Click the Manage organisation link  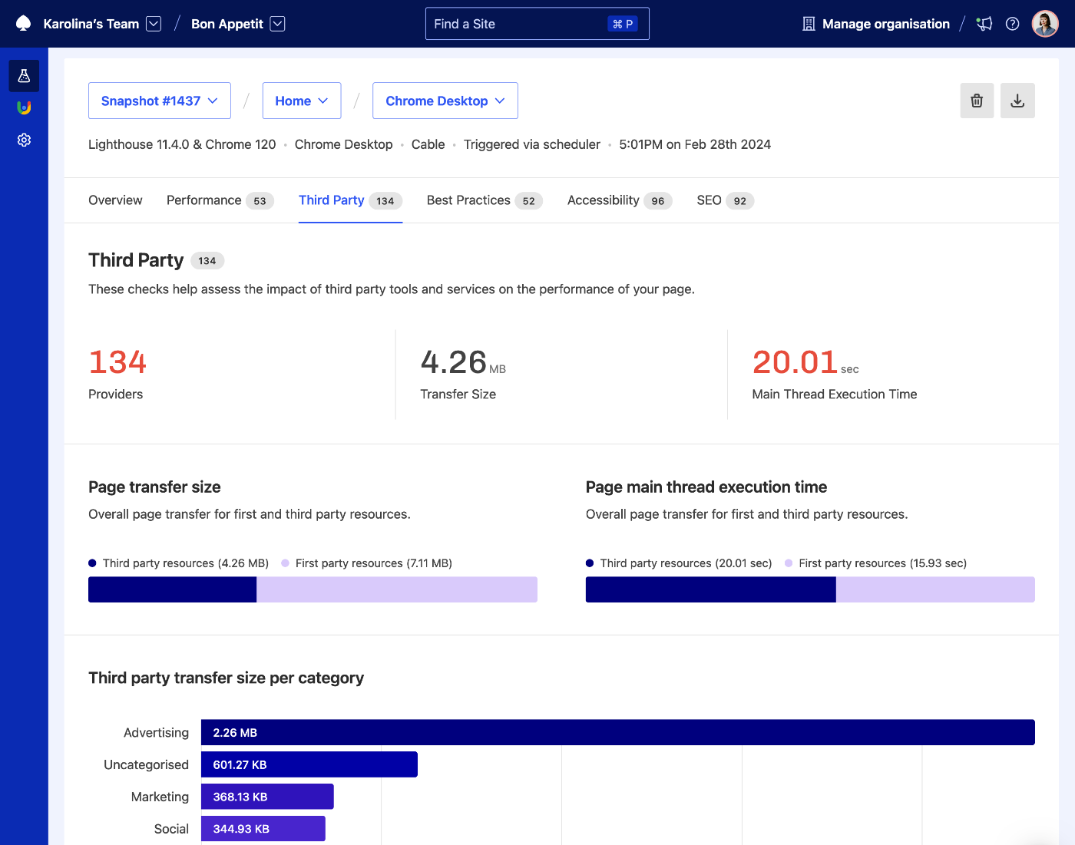tap(875, 24)
